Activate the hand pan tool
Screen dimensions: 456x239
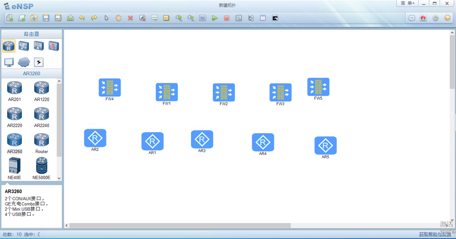click(118, 18)
